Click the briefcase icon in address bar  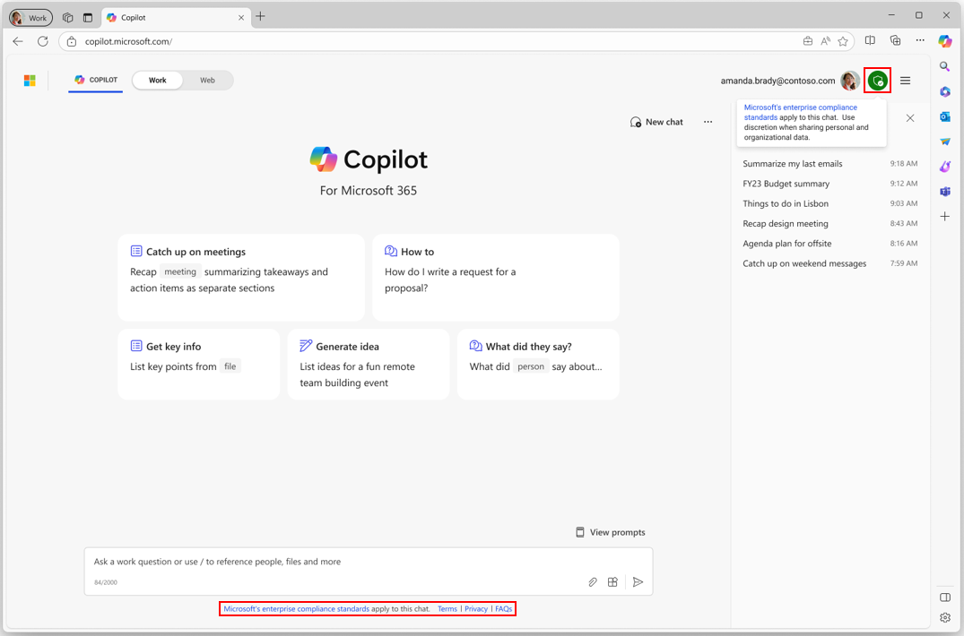(x=808, y=41)
